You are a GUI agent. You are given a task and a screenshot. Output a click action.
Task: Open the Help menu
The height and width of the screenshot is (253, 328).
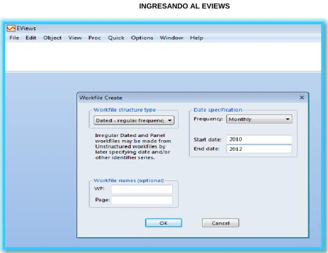[x=196, y=38]
